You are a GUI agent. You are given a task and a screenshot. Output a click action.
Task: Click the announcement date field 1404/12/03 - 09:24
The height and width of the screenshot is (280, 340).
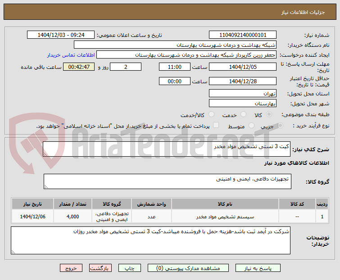(x=61, y=35)
